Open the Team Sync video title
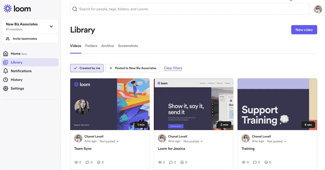 [83, 148]
